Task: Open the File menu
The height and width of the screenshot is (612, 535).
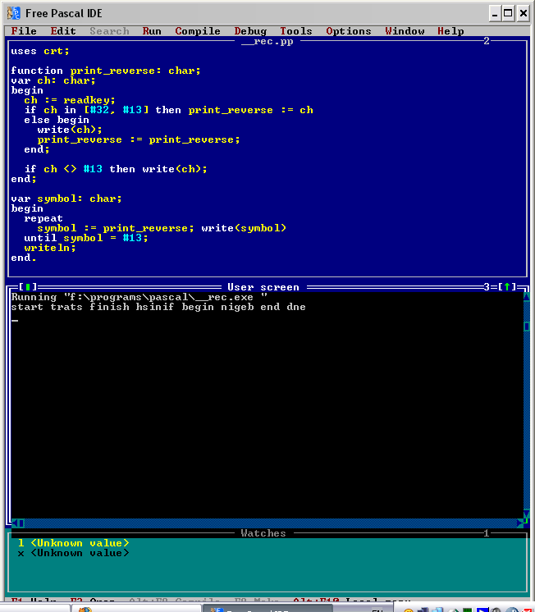Action: [x=24, y=31]
